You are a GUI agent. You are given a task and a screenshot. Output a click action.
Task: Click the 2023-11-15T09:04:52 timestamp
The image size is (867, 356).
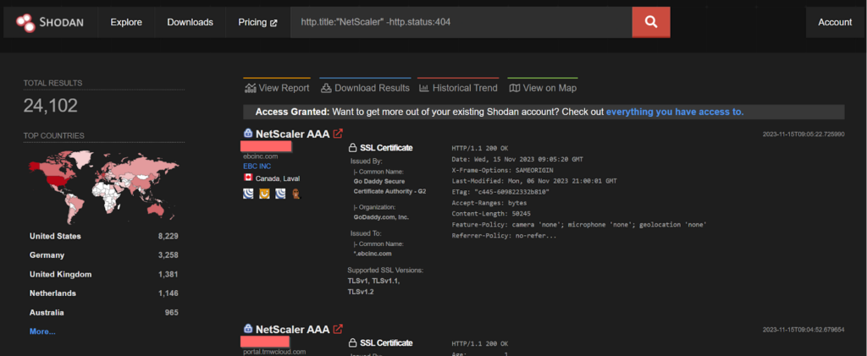[x=803, y=330]
